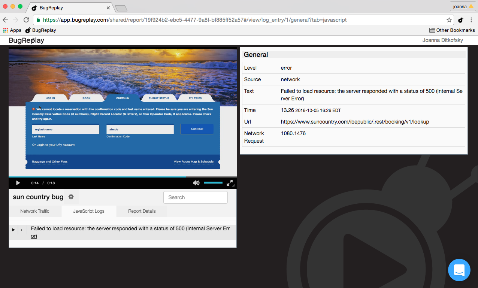Click the video frame thumbnail
Viewport: 478px width, 288px height.
click(x=122, y=112)
